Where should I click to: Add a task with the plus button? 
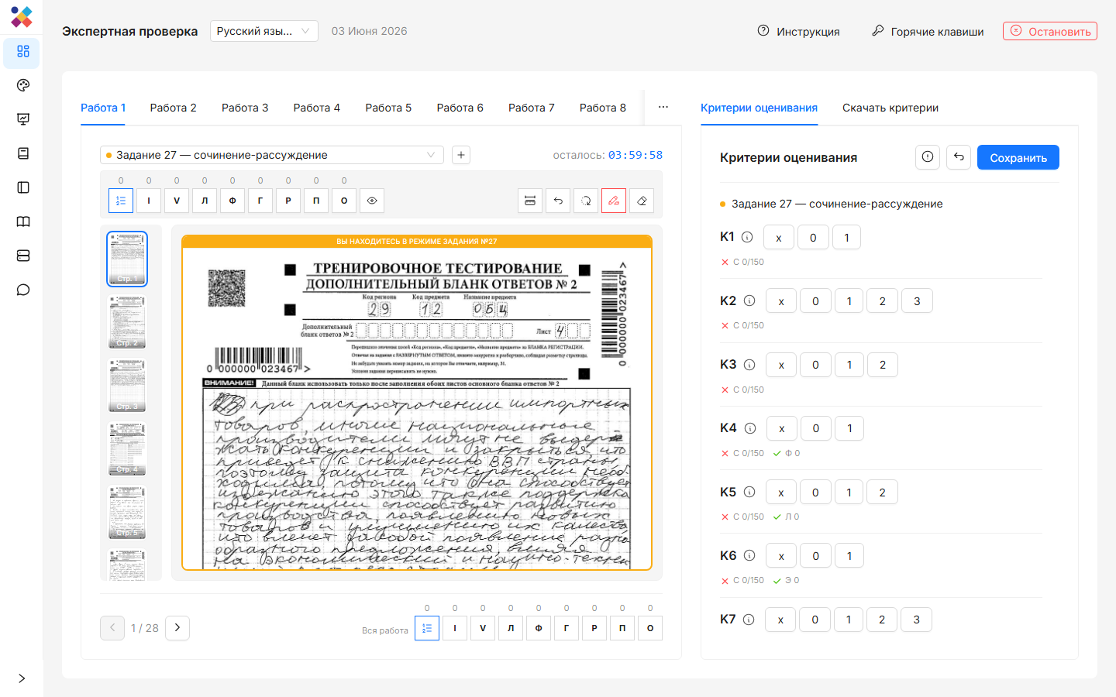tap(461, 155)
